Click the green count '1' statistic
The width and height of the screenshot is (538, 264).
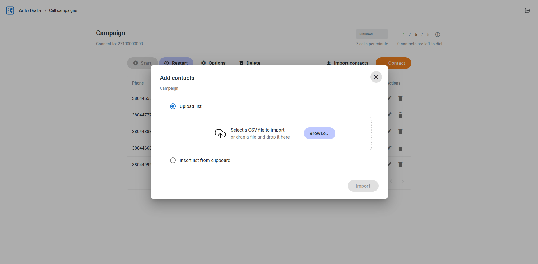(x=404, y=35)
